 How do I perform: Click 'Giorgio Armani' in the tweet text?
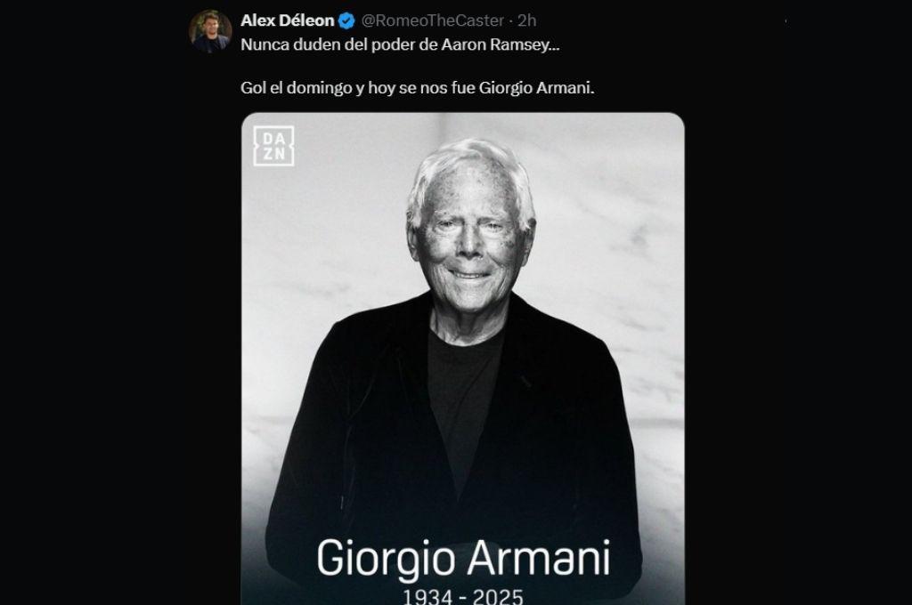(535, 88)
